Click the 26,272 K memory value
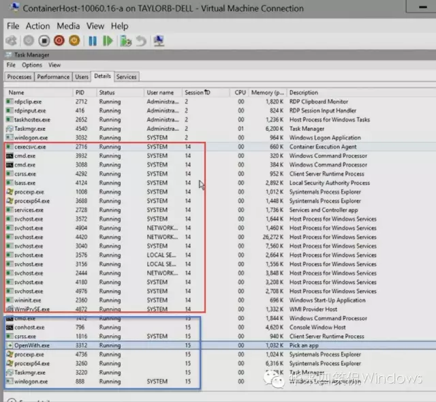This screenshot has height=402, width=436. (x=272, y=237)
